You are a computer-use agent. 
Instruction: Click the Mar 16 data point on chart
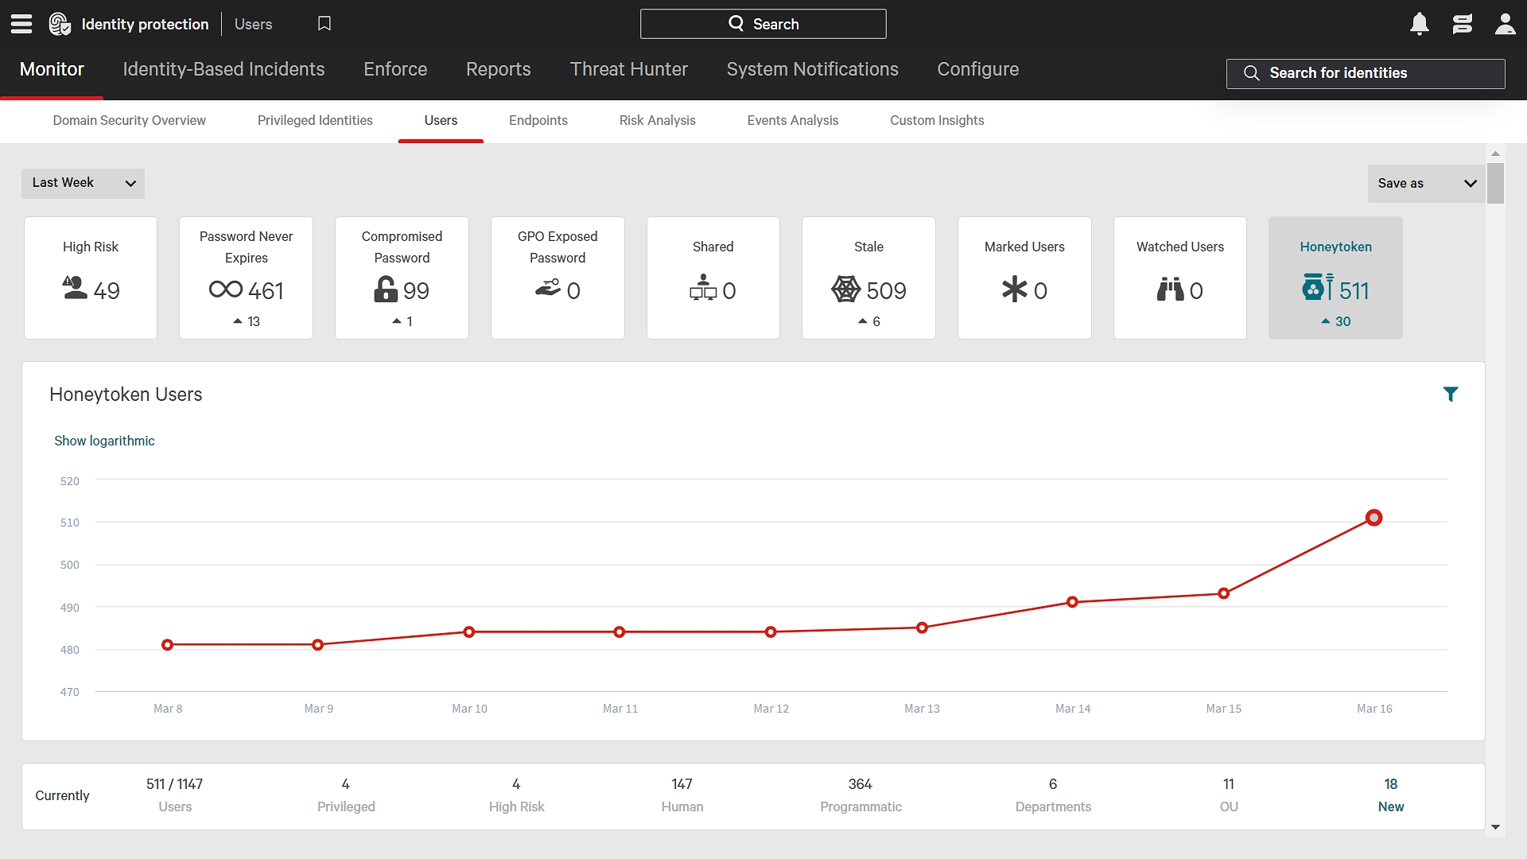pos(1375,516)
